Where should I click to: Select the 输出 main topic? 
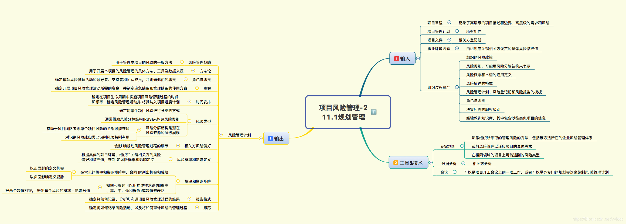click(276, 138)
